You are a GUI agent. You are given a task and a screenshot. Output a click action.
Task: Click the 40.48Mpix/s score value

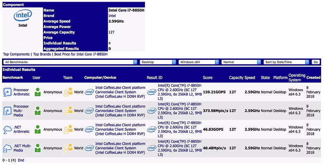[x=214, y=148]
